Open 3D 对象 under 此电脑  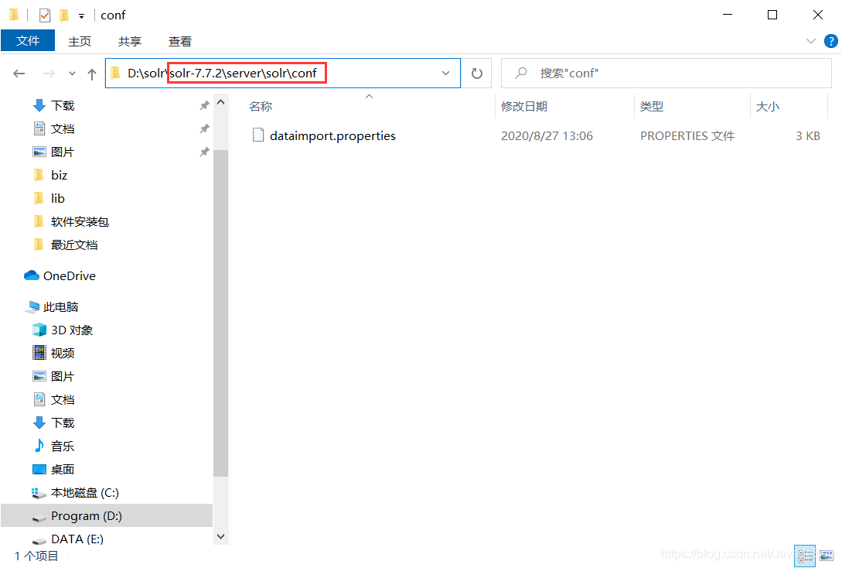72,330
